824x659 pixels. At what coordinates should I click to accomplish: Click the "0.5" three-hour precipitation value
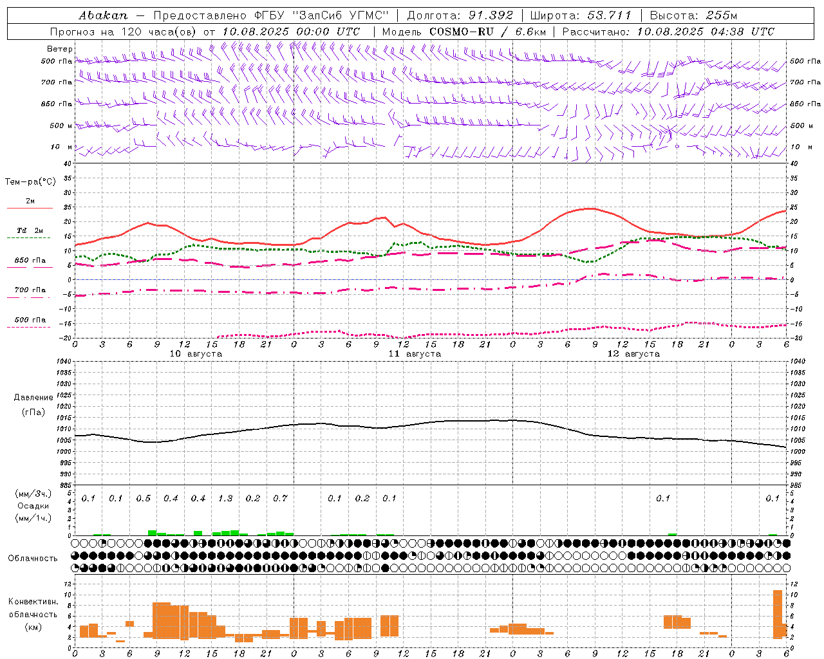(144, 499)
